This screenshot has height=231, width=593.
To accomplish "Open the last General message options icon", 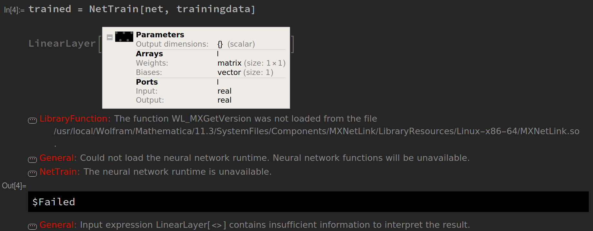I will pyautogui.click(x=33, y=227).
